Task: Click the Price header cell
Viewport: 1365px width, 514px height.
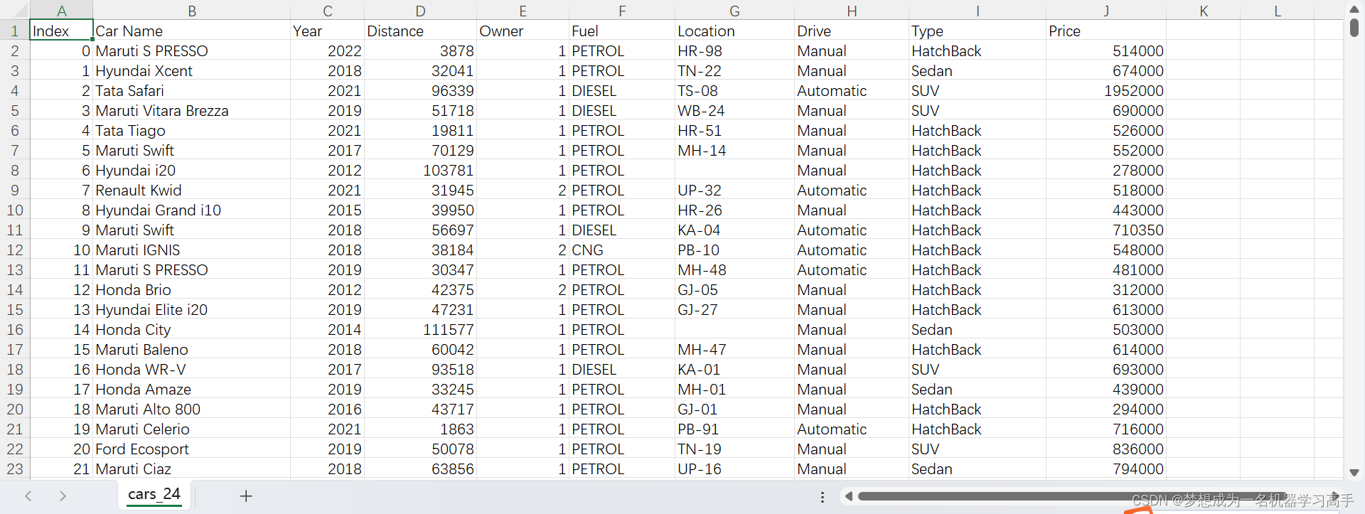Action: pos(1106,31)
